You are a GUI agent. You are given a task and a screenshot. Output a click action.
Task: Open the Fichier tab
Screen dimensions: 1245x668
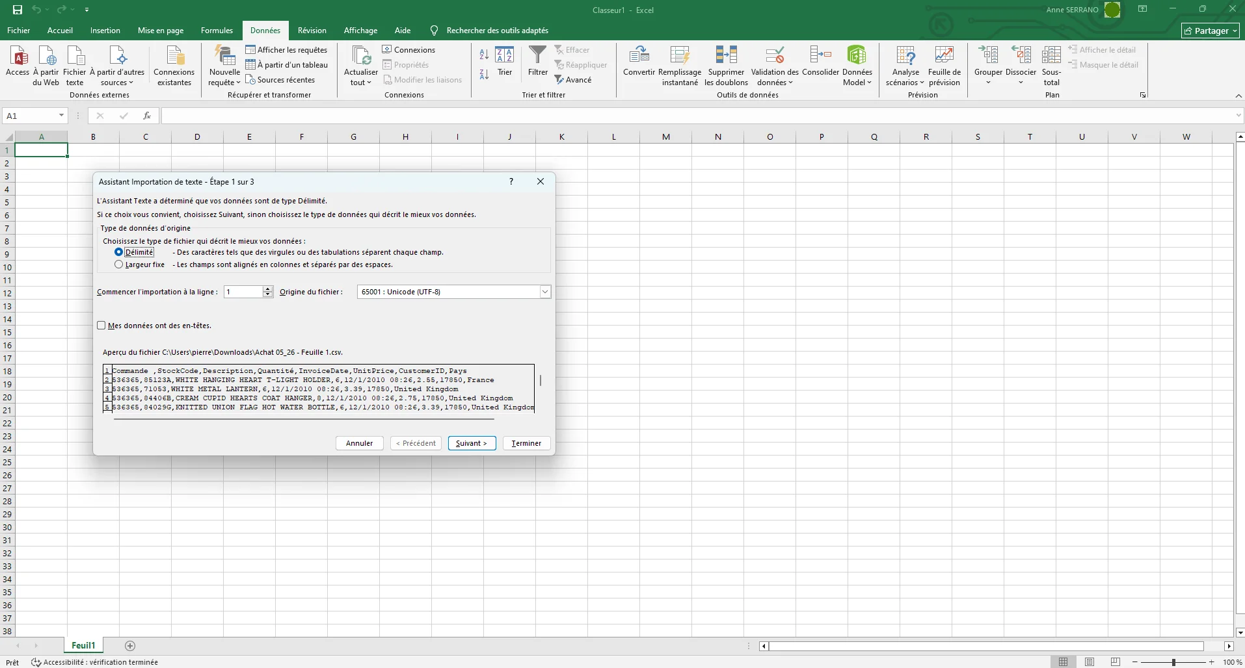(x=18, y=31)
